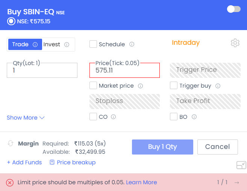This screenshot has height=191, width=247.
Task: Expand Show More options
Action: coord(26,118)
